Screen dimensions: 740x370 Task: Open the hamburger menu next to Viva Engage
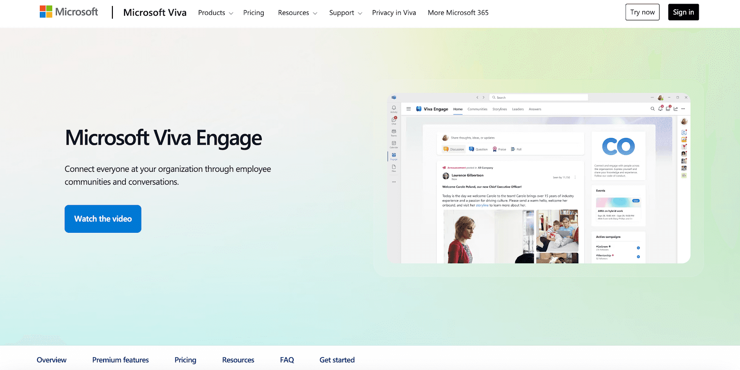pyautogui.click(x=408, y=109)
